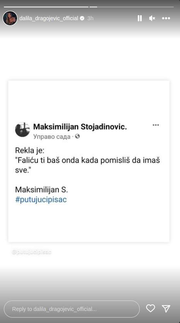Screen dimensions: 180x323
Task: Jump to the first story progress segment
Action: 46,7
